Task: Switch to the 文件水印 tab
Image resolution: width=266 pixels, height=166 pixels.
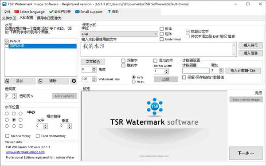Action: [x=9, y=18]
